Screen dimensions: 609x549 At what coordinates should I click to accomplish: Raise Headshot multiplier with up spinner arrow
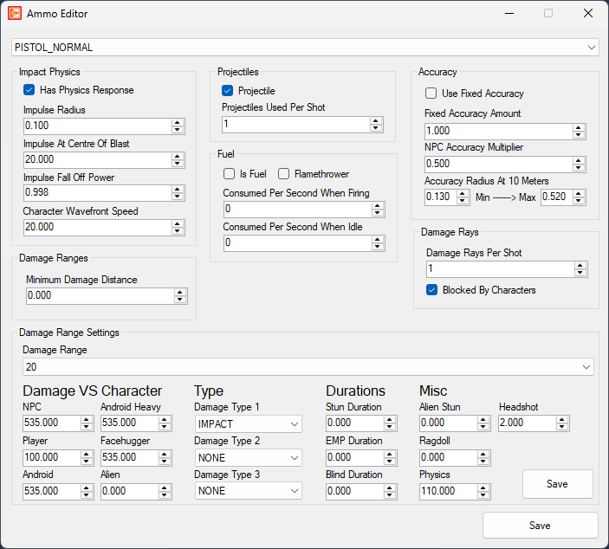coord(562,419)
